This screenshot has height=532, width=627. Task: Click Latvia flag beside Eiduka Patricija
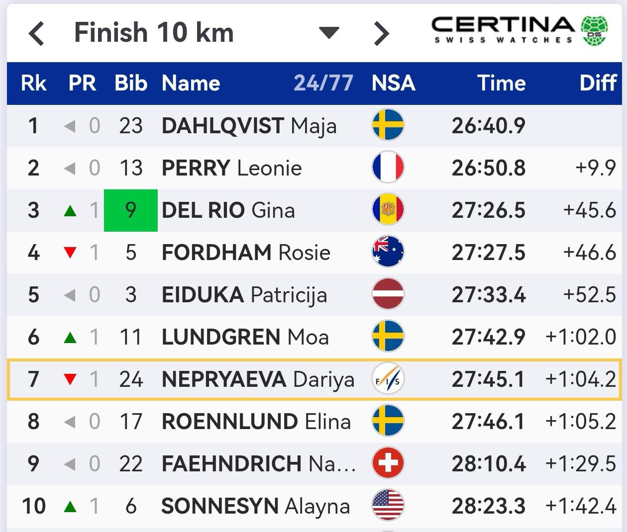[x=388, y=294]
